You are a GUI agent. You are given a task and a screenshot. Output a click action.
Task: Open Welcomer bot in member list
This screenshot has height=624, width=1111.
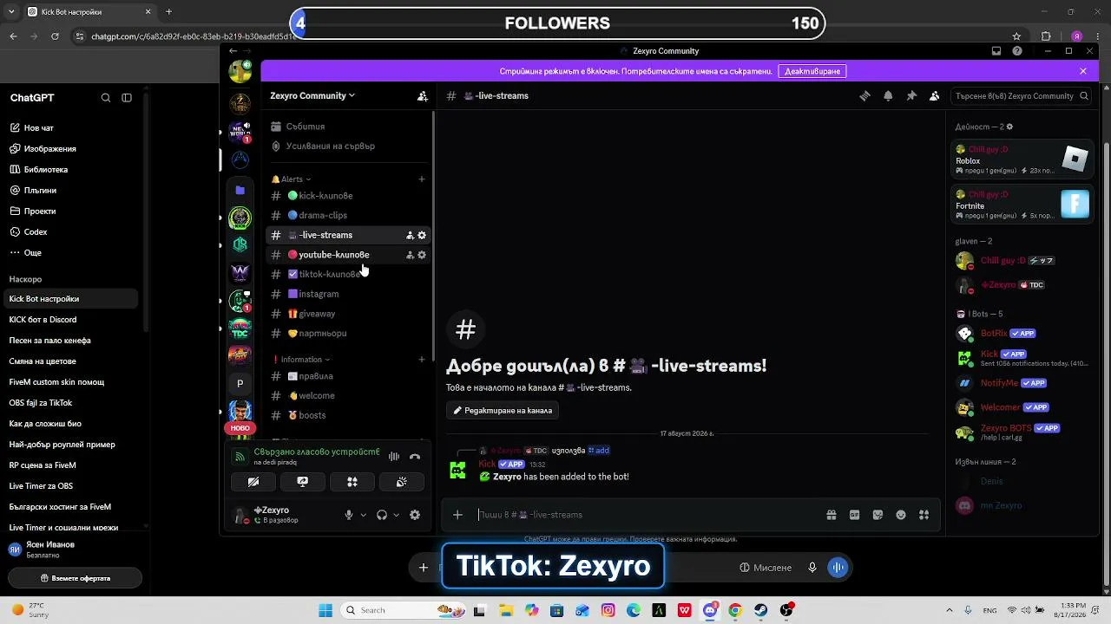coord(1022,407)
